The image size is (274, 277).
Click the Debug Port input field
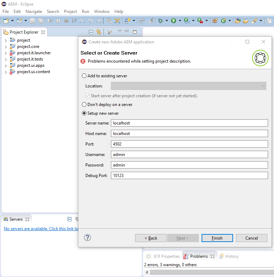click(x=189, y=176)
